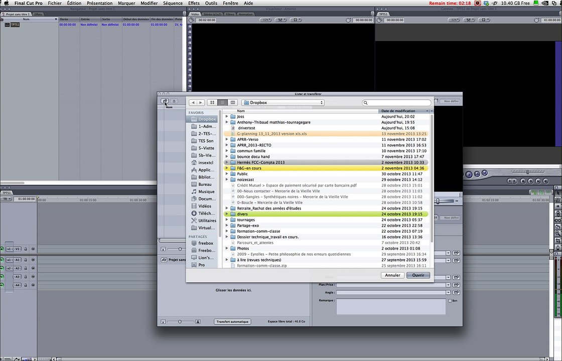Viewport: 562px width, 361px height.
Task: Open Vidéos in the Favoris sidebar
Action: (x=203, y=206)
